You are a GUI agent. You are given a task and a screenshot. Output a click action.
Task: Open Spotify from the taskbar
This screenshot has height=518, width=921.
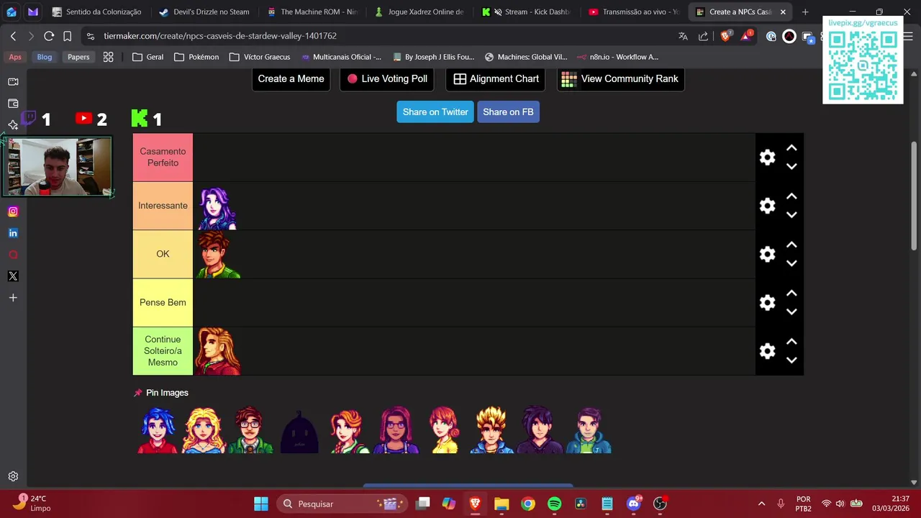554,504
